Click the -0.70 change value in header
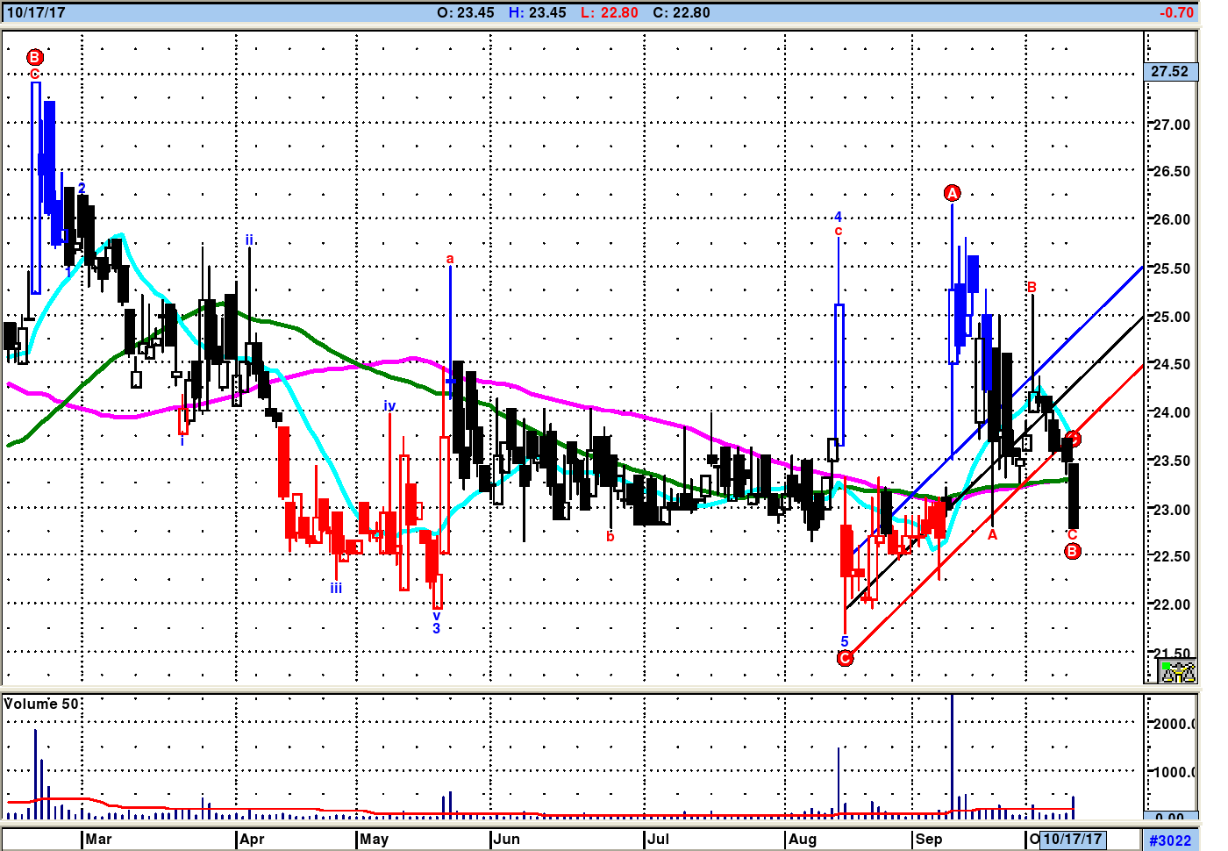Image resolution: width=1228 pixels, height=851 pixels. 1176,13
